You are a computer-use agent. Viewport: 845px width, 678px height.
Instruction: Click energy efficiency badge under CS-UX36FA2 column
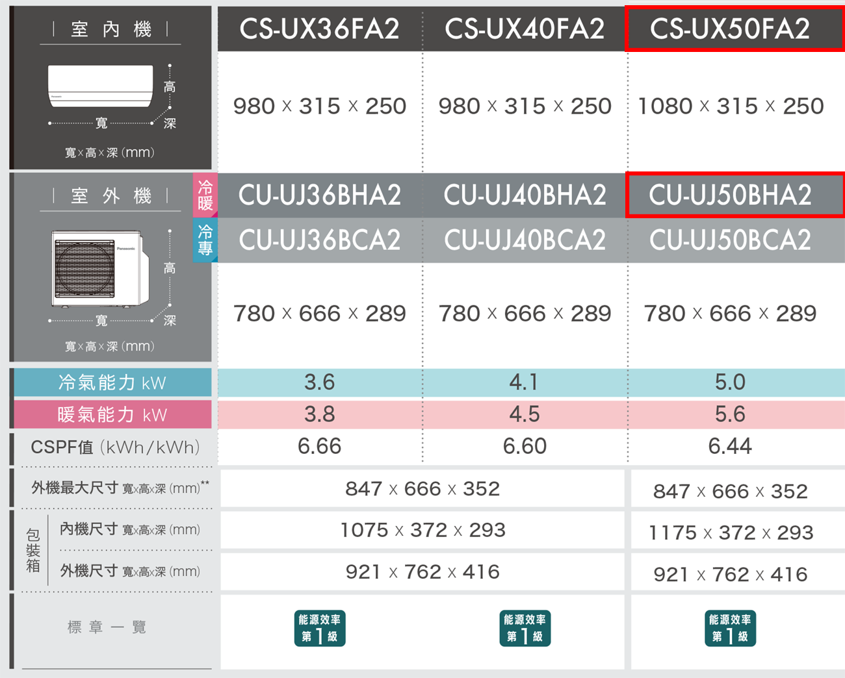(x=319, y=628)
